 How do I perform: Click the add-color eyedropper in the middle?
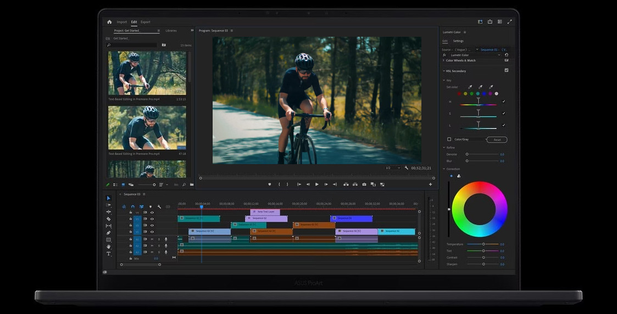pos(480,87)
